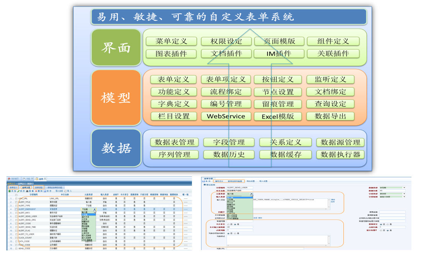Click the horizontal scrollbar of 列表样式 box
This screenshot has height=255, width=421.
click(277, 245)
